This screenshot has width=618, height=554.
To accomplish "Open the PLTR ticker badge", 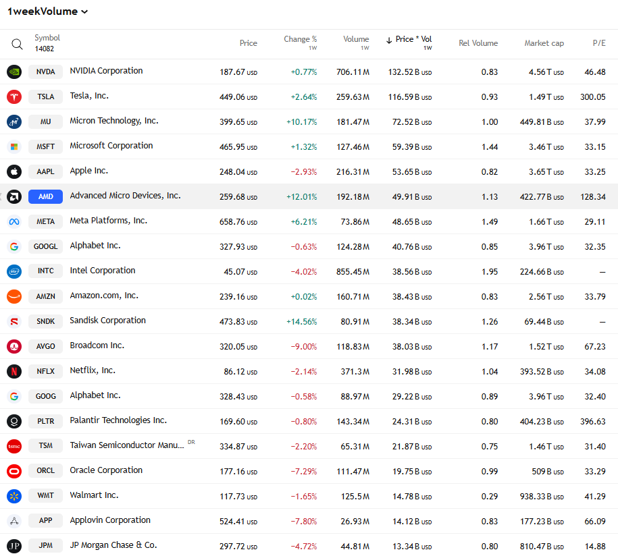I will point(46,421).
